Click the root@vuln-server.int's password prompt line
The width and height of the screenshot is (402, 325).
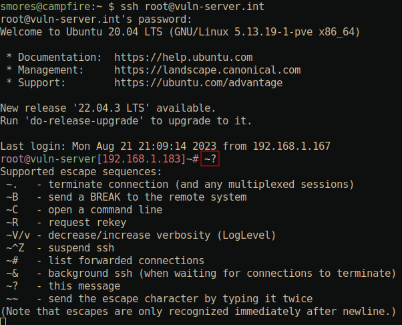click(87, 18)
